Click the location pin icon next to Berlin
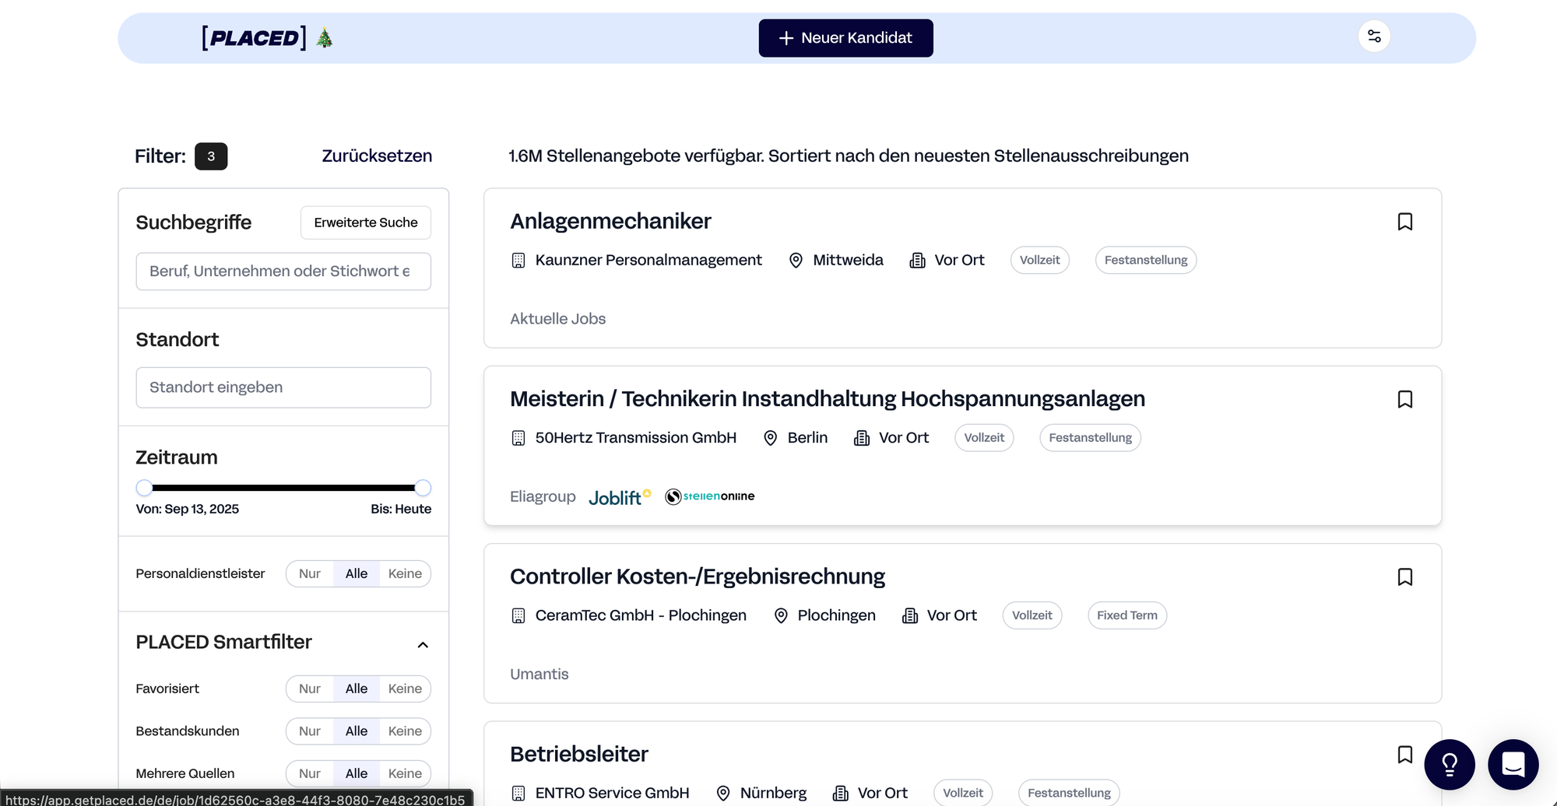 point(771,438)
